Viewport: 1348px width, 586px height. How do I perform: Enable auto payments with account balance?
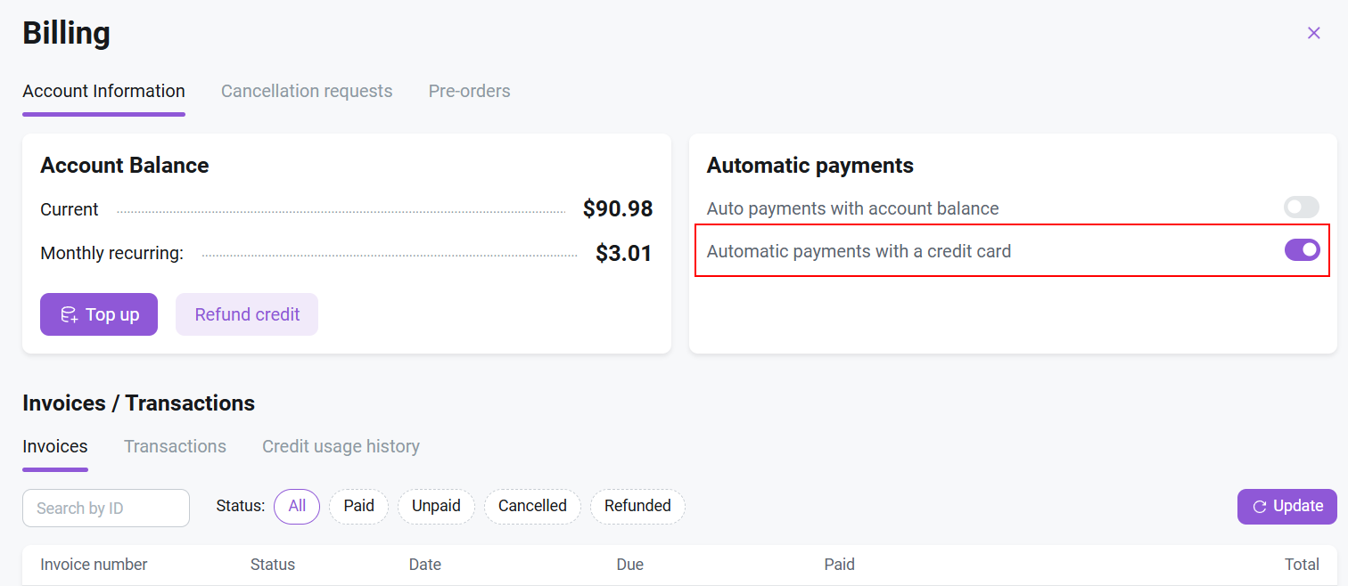[1301, 208]
